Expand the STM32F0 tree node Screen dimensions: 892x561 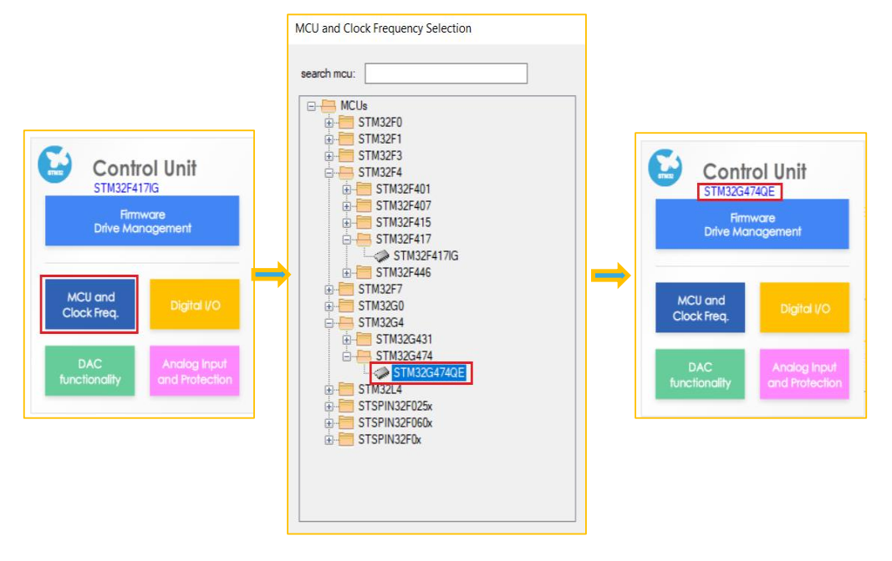pyautogui.click(x=329, y=123)
